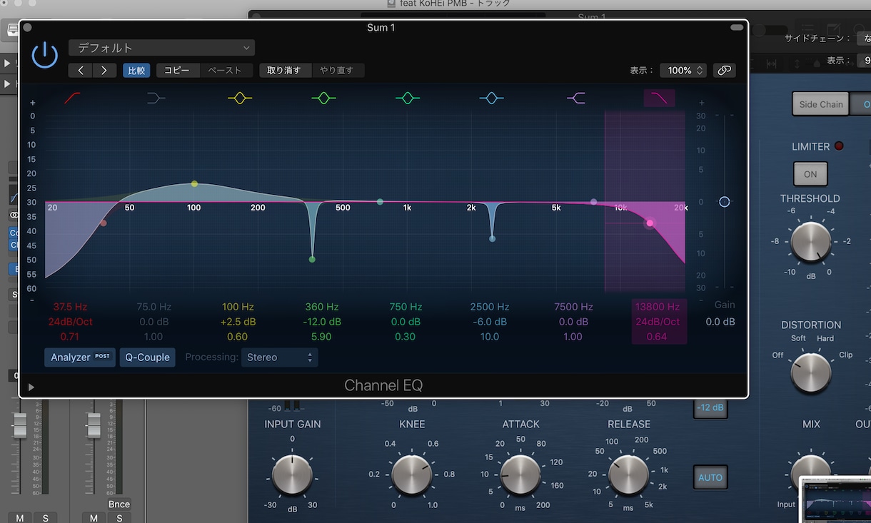Toggle the compressor LIMITER ON button
The image size is (871, 523).
click(810, 173)
